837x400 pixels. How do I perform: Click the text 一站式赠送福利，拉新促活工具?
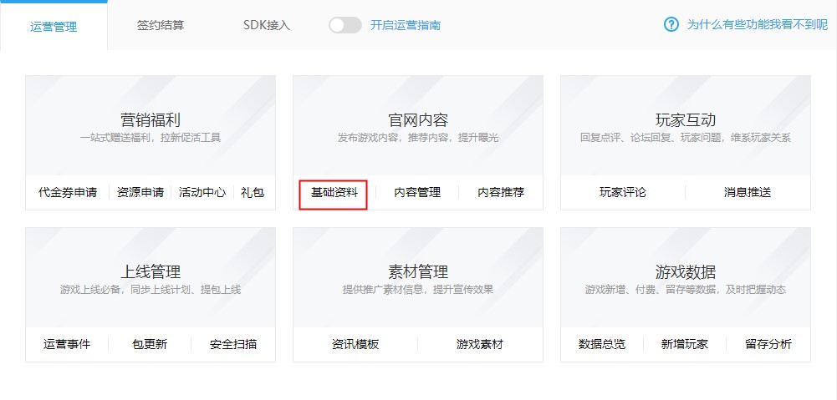click(151, 138)
